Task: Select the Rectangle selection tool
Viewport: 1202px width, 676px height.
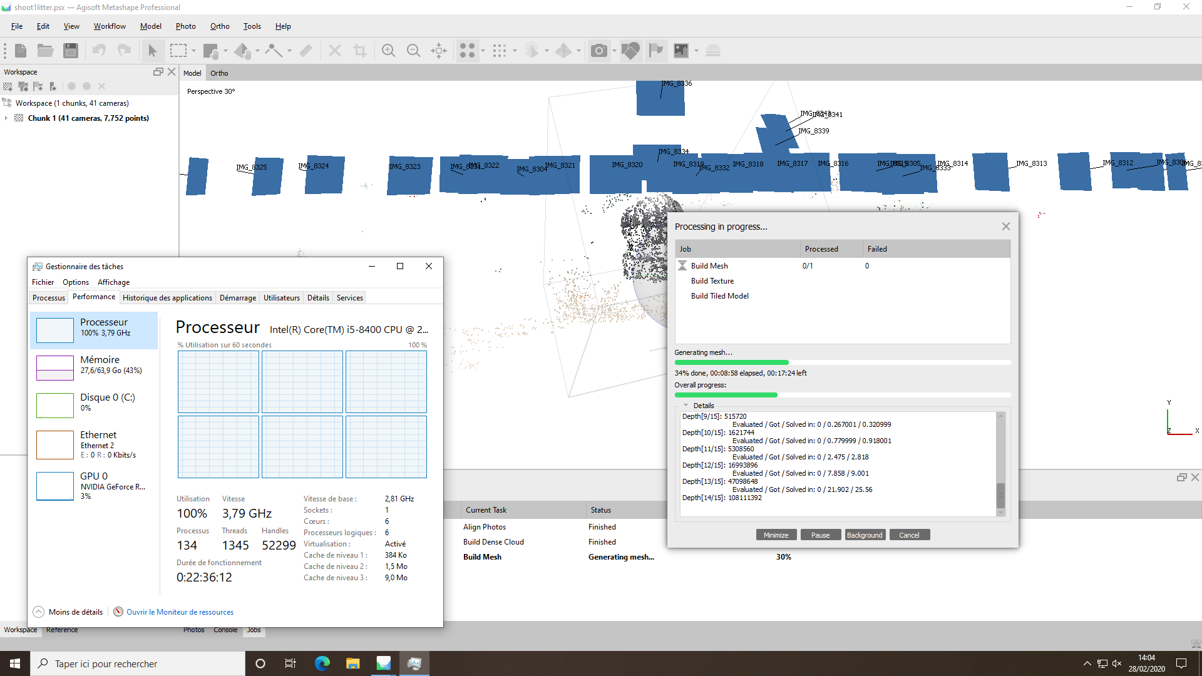Action: (x=178, y=51)
